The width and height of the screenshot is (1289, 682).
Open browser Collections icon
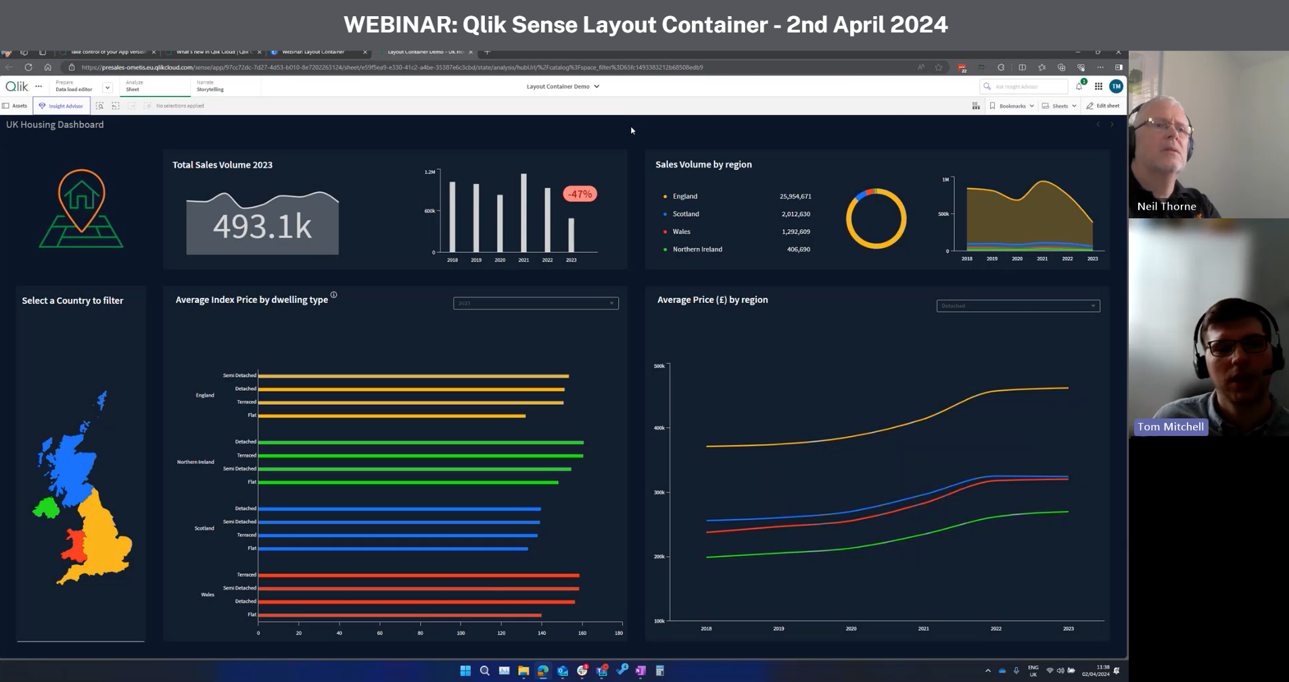(1062, 68)
